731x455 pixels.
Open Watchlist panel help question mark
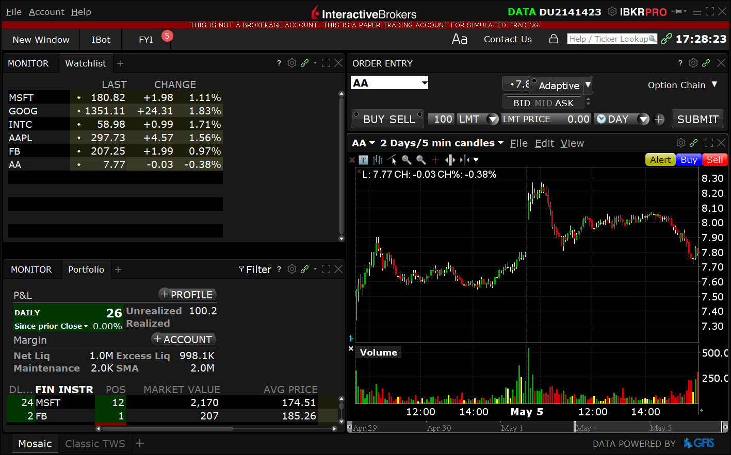(279, 63)
